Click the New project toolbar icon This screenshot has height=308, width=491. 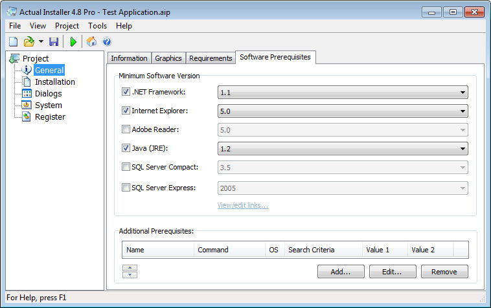pos(14,42)
